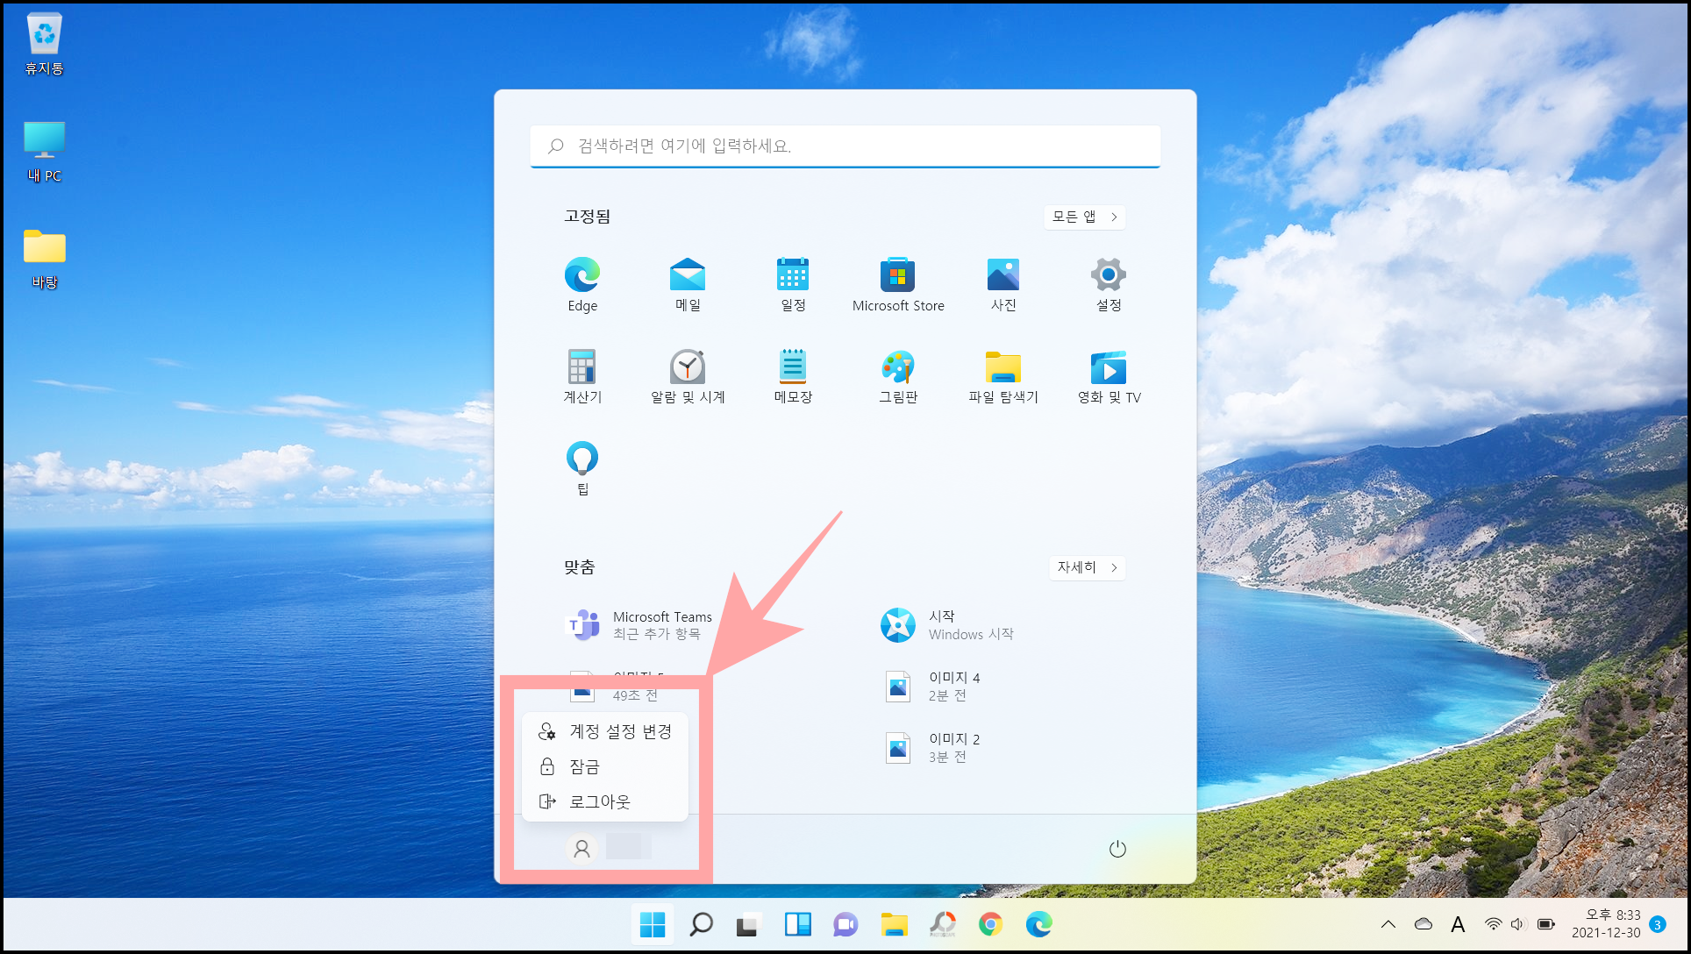This screenshot has width=1691, height=954.
Task: Click the Start menu search box
Action: (x=845, y=146)
